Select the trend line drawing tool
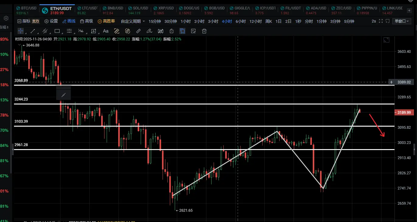 [x=33, y=31]
